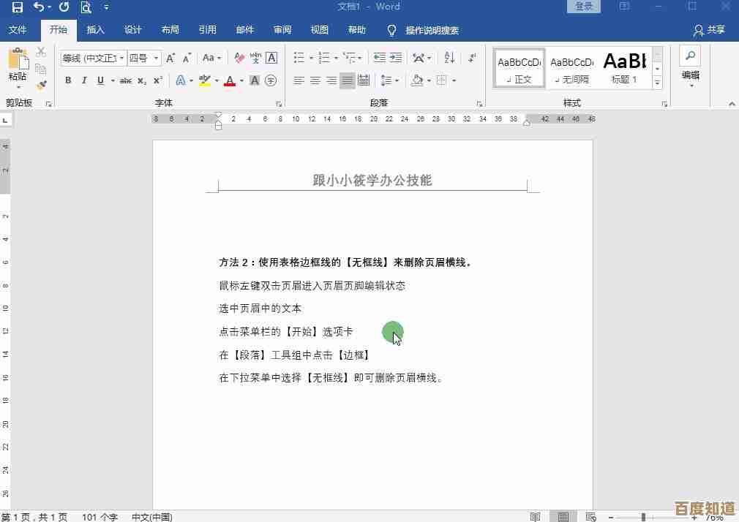Click the Center align icon
The image size is (739, 522).
click(x=315, y=80)
